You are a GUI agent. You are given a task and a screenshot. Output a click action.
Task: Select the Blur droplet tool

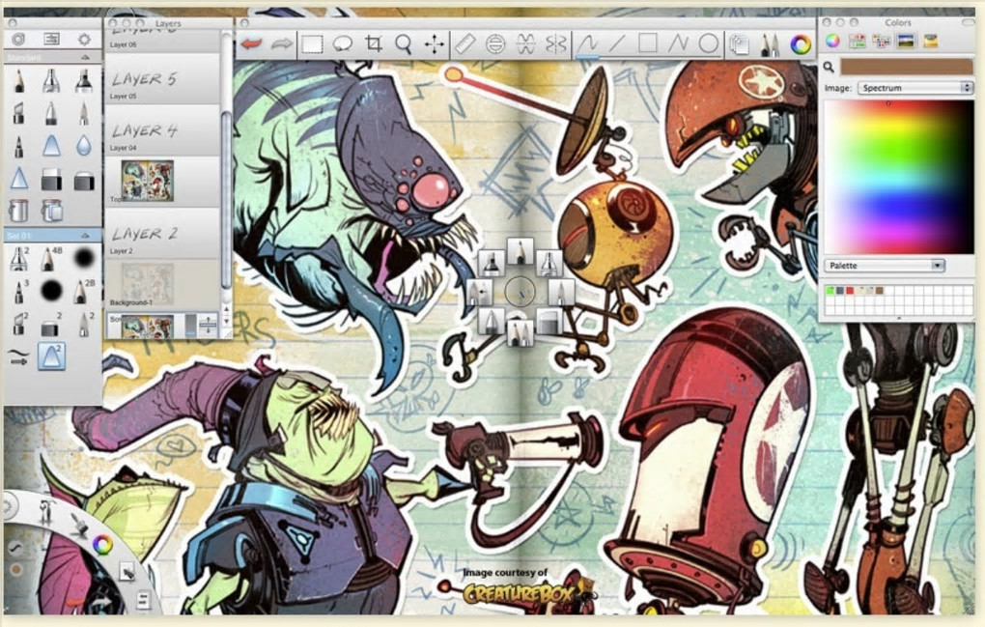[84, 147]
